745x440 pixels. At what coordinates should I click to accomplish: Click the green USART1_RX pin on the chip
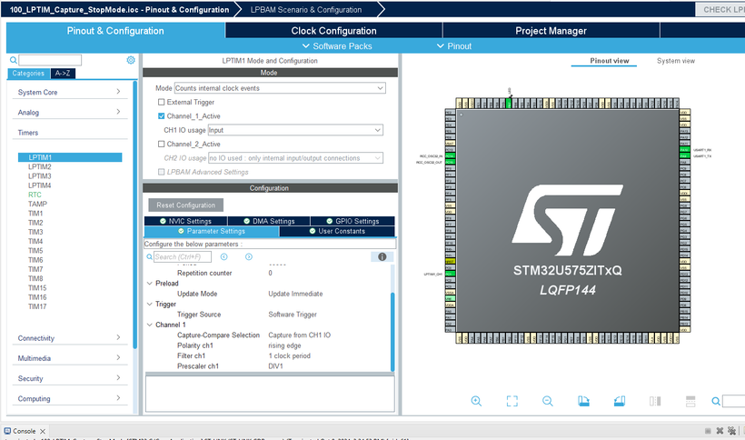coord(684,150)
